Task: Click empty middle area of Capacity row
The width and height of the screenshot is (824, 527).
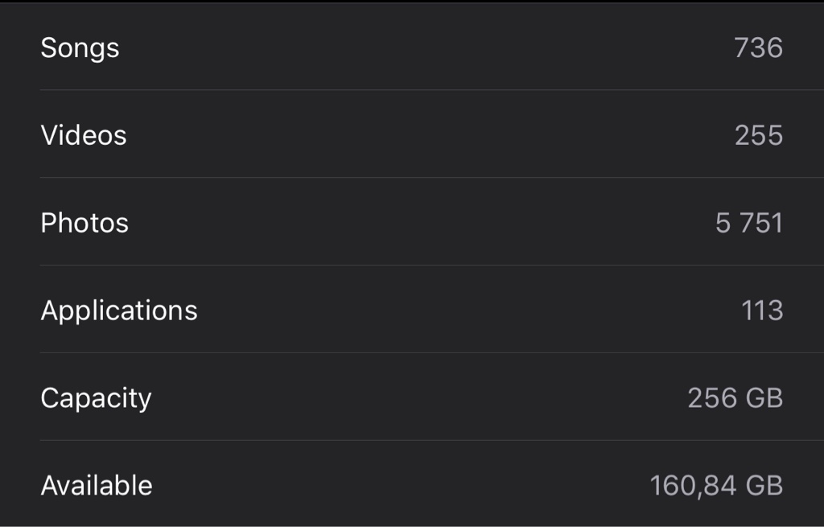Action: coord(420,397)
